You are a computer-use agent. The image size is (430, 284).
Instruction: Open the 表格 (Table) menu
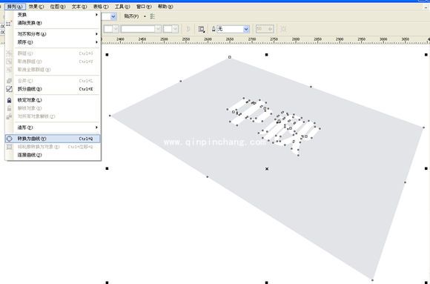[x=101, y=7]
